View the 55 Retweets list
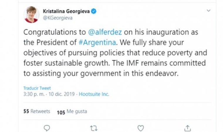Screen dimensions: 223x132 [36, 111]
